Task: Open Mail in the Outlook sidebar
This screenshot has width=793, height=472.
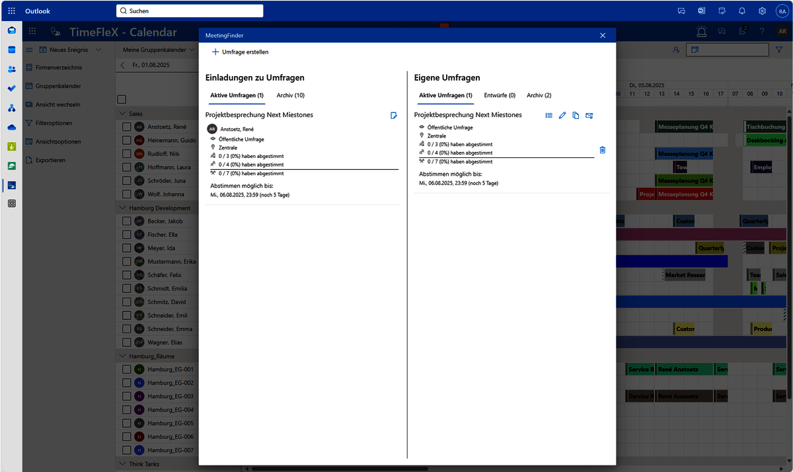Action: tap(12, 30)
